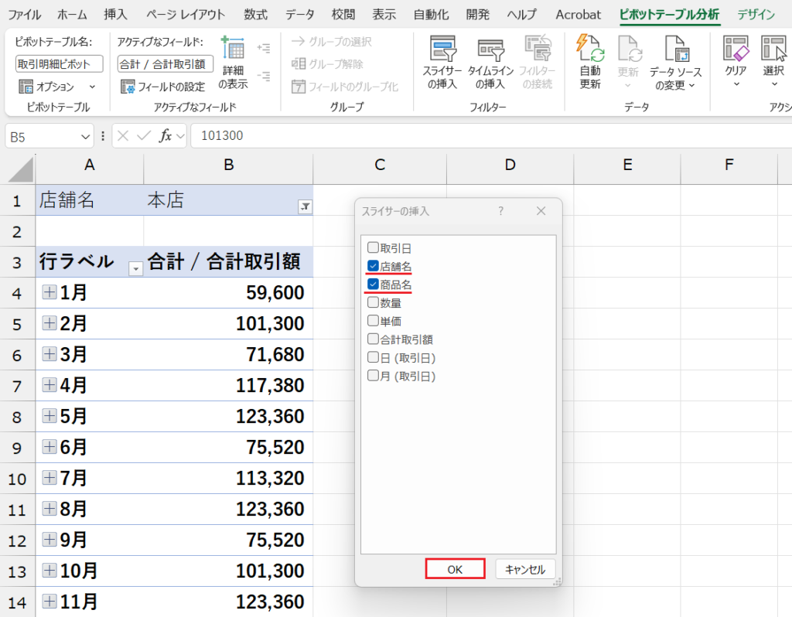Enable the 合計取引額 checkbox

[373, 339]
